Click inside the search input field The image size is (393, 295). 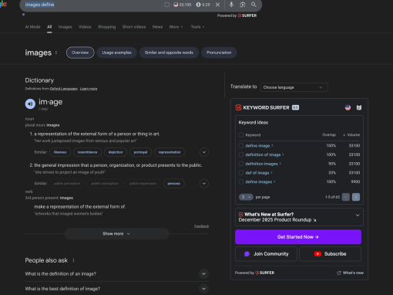(x=92, y=5)
